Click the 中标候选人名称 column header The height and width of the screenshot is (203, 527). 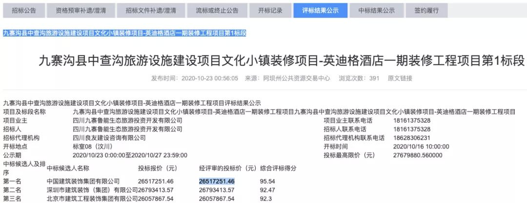(x=68, y=168)
